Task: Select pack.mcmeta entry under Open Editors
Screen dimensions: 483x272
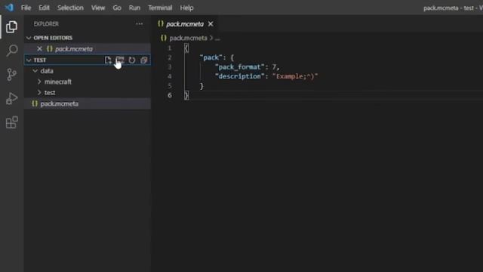Action: point(88,48)
